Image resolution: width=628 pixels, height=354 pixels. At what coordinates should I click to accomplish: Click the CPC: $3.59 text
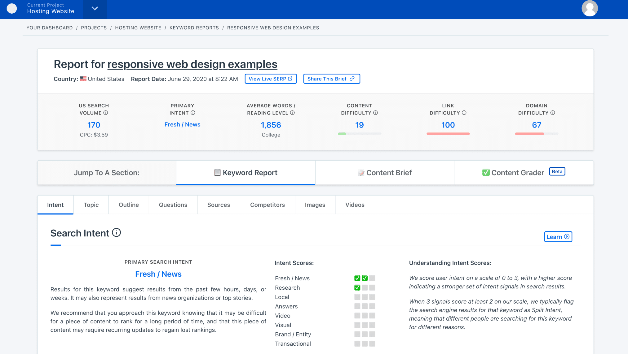94,135
